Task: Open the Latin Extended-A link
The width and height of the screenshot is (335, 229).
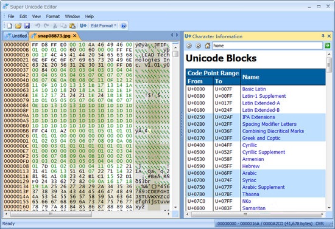Action: (261, 103)
